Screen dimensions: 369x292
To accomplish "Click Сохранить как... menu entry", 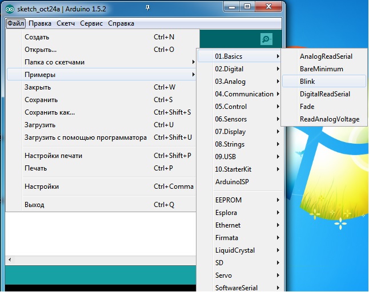I will coord(49,112).
